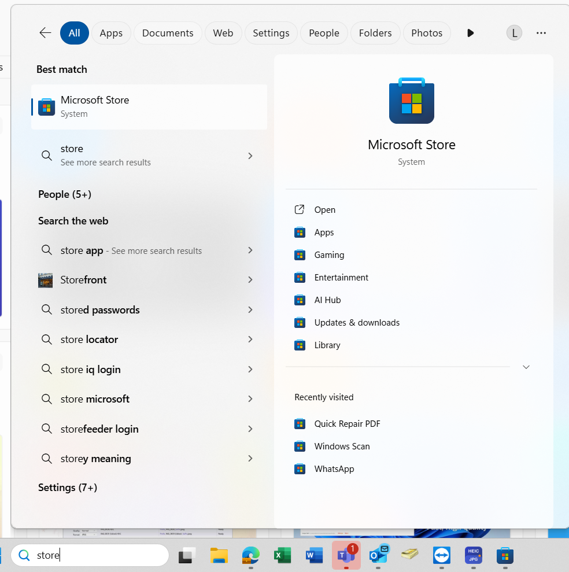569x572 pixels.
Task: Select the 'storey meaning' web suggestion
Action: coord(149,458)
